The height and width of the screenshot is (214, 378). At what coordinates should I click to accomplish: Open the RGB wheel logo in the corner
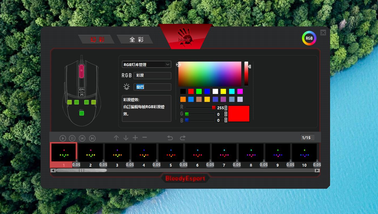309,38
